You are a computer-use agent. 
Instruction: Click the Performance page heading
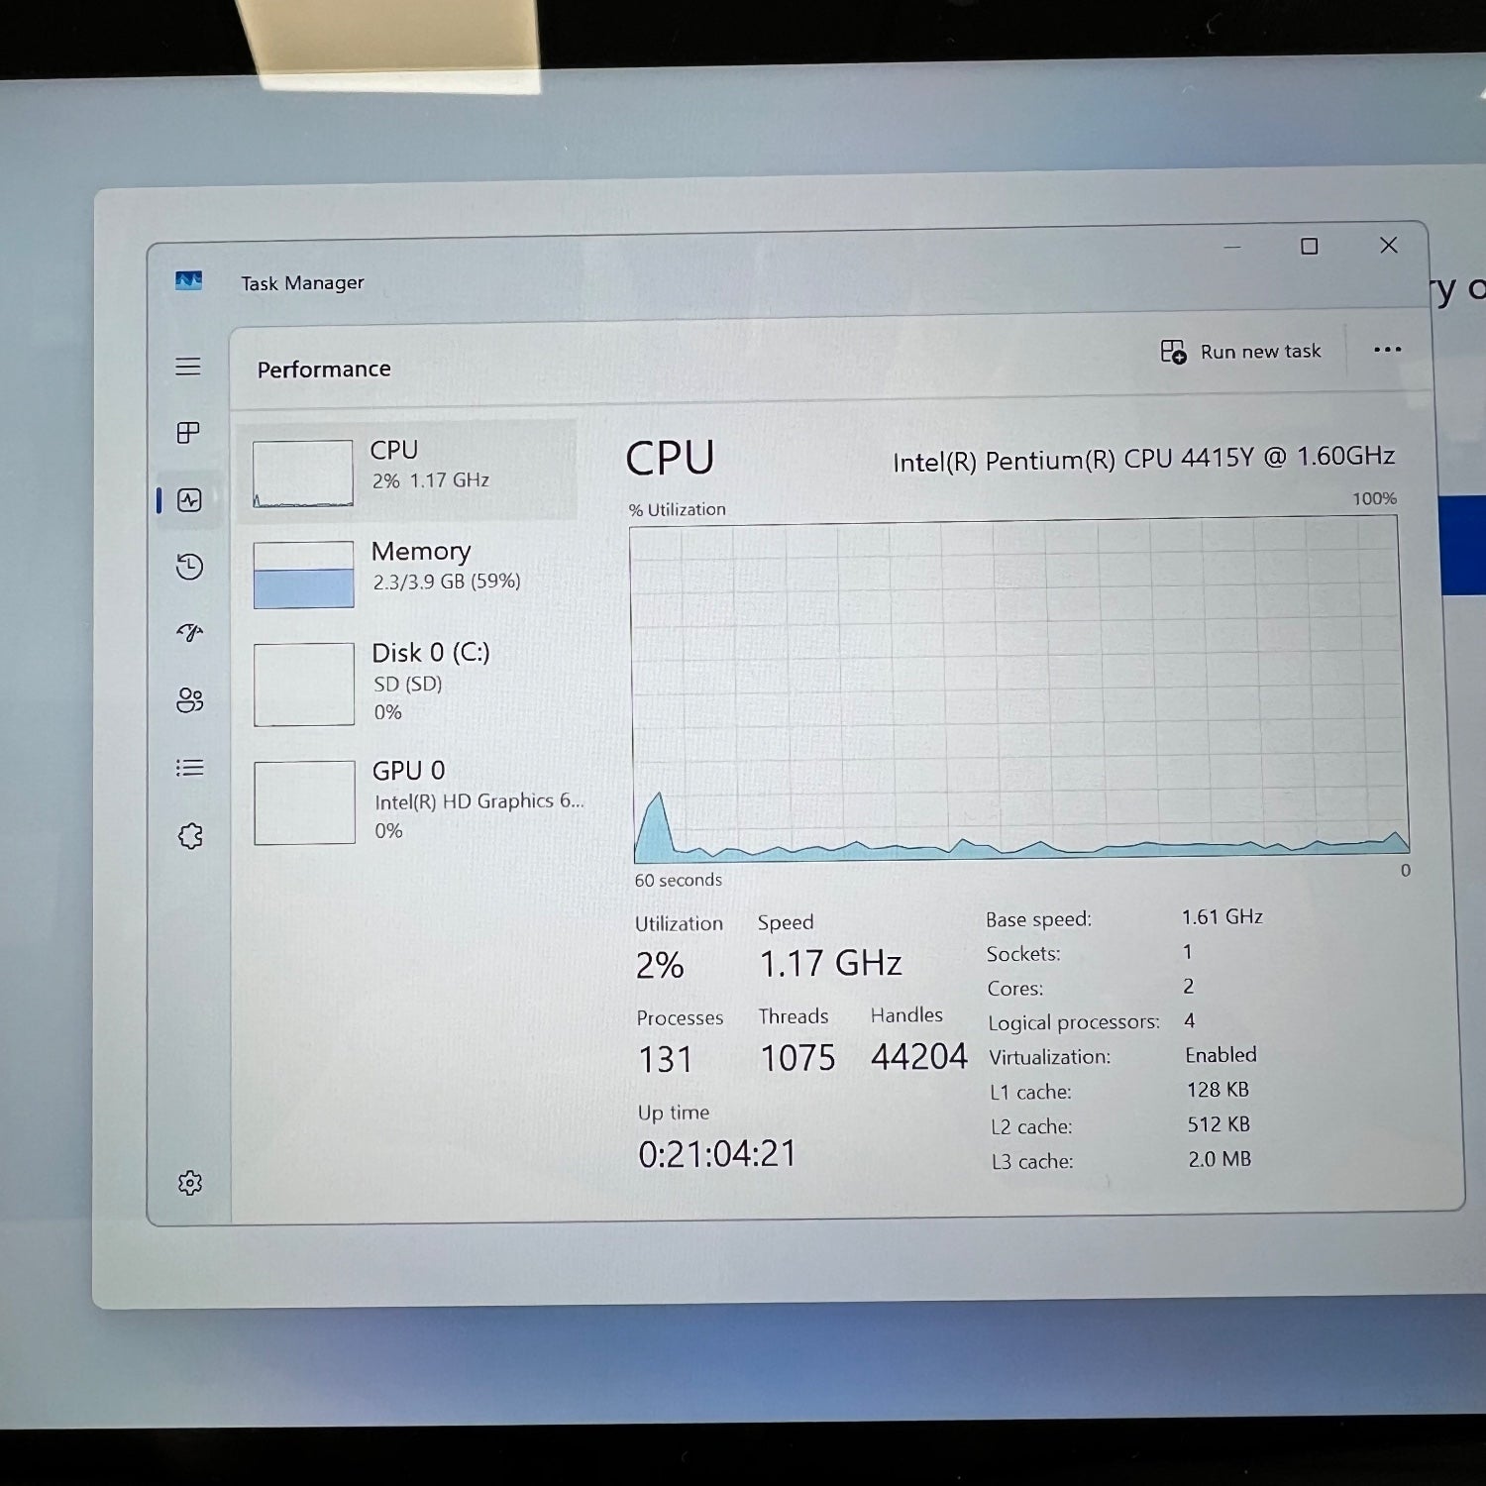[x=324, y=370]
